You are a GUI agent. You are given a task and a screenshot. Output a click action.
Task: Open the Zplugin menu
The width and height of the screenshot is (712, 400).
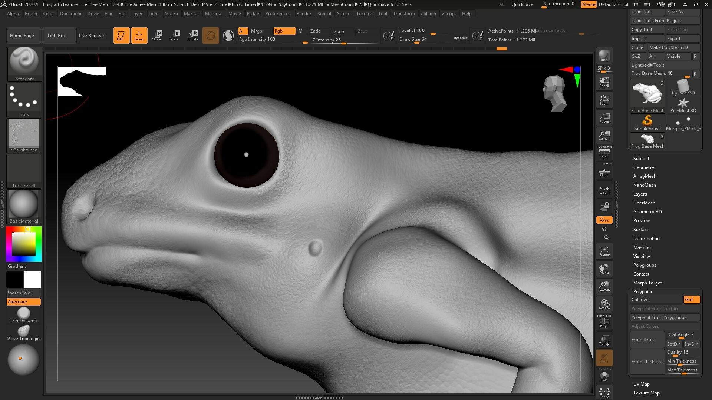428,14
